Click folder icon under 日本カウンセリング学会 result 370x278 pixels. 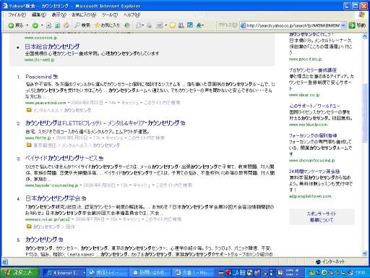click(29, 227)
